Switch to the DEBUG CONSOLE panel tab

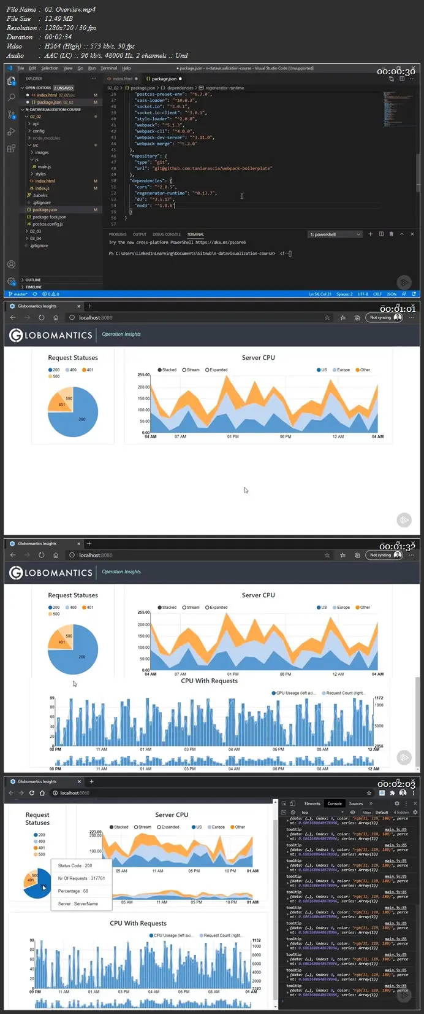coord(167,234)
